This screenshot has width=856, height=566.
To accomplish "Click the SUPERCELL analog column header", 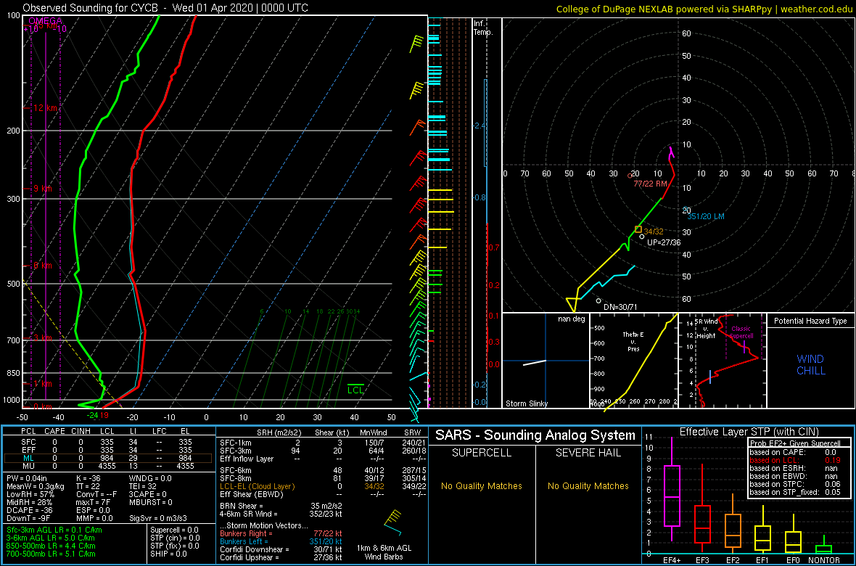I will [x=481, y=454].
